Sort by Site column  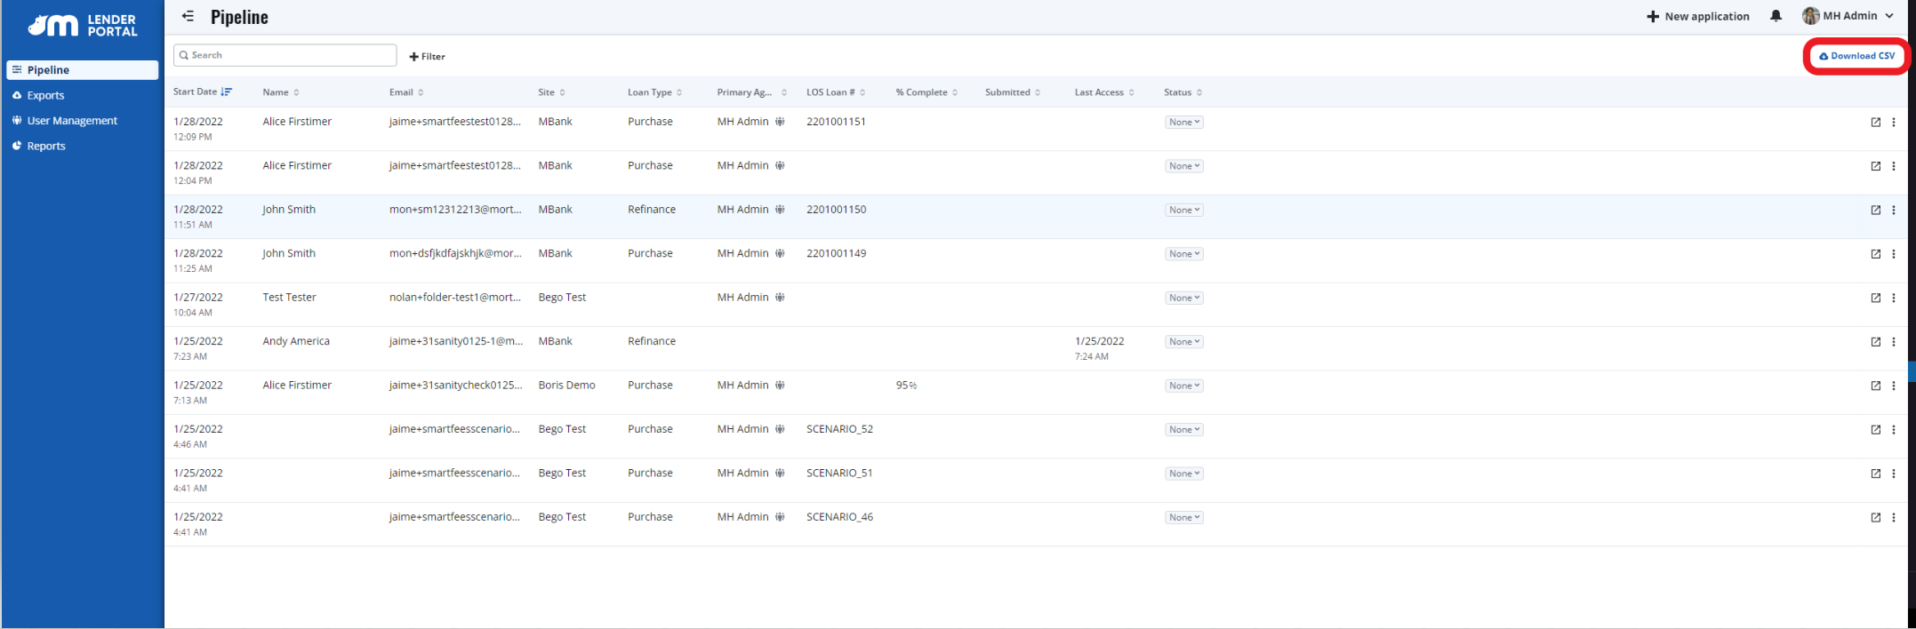click(x=551, y=92)
